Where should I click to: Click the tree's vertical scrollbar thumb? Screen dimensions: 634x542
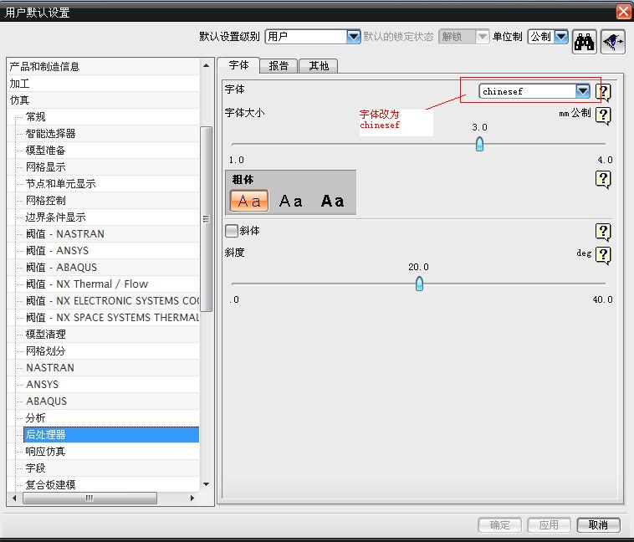(x=207, y=219)
